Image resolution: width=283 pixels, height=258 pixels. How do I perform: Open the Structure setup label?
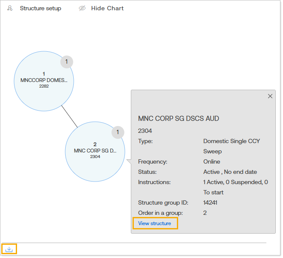click(x=40, y=8)
